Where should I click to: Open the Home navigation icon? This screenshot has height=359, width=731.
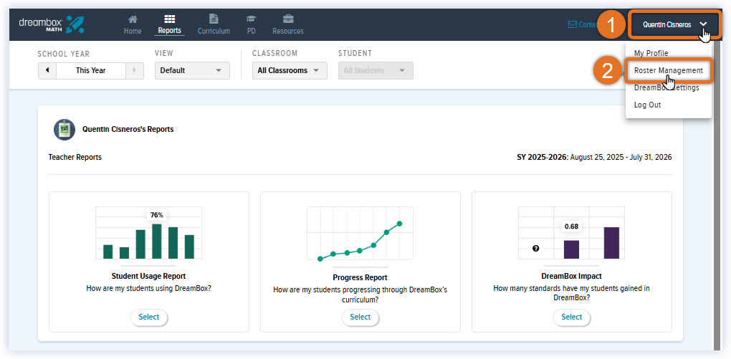tap(133, 19)
